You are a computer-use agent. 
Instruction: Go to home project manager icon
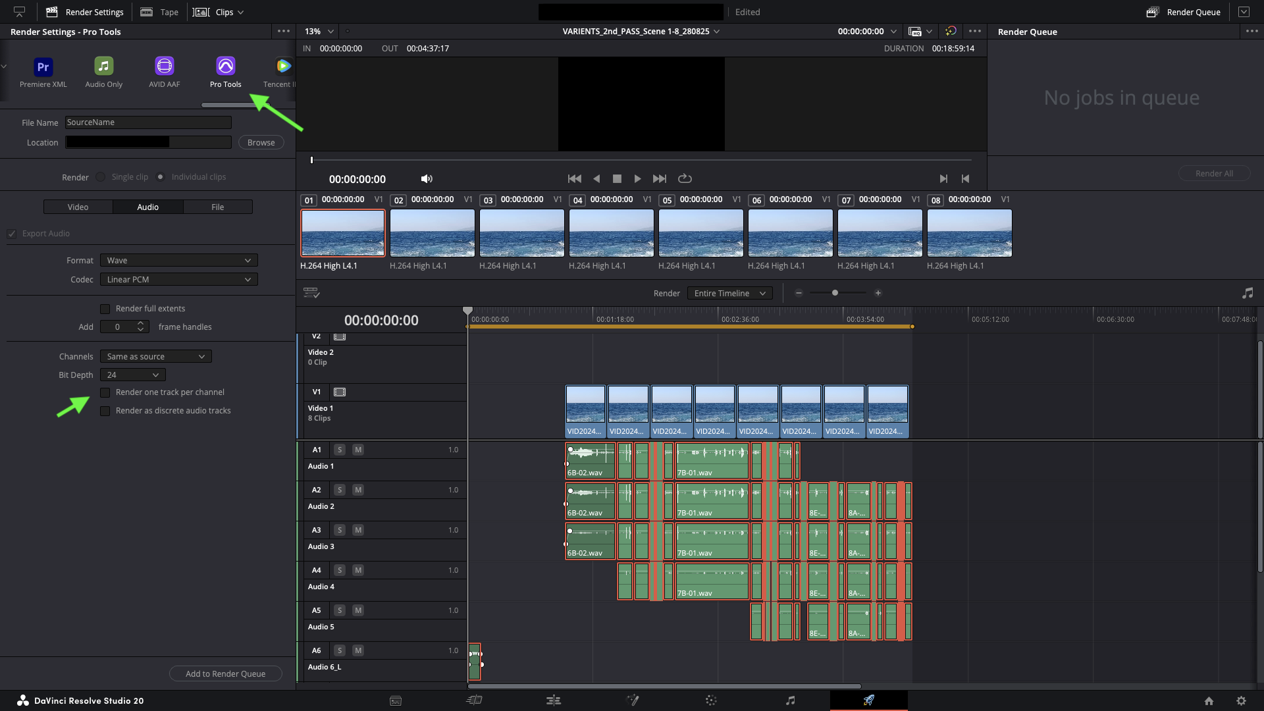[x=1209, y=701]
